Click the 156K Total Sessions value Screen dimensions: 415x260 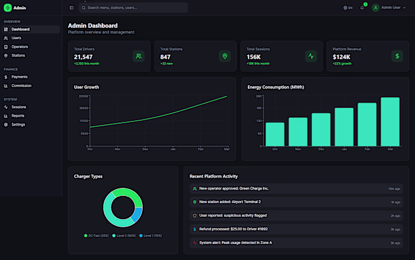[254, 57]
